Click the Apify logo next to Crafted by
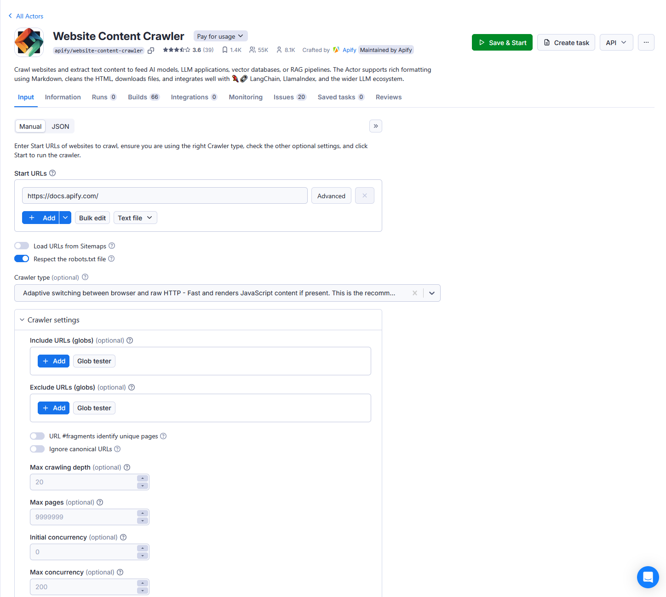The height and width of the screenshot is (597, 666). coord(336,50)
